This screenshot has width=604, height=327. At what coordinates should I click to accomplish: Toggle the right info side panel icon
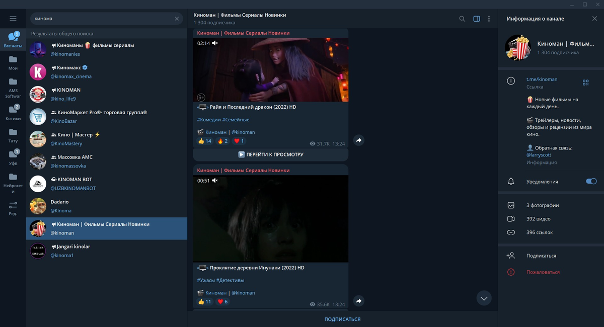477,19
